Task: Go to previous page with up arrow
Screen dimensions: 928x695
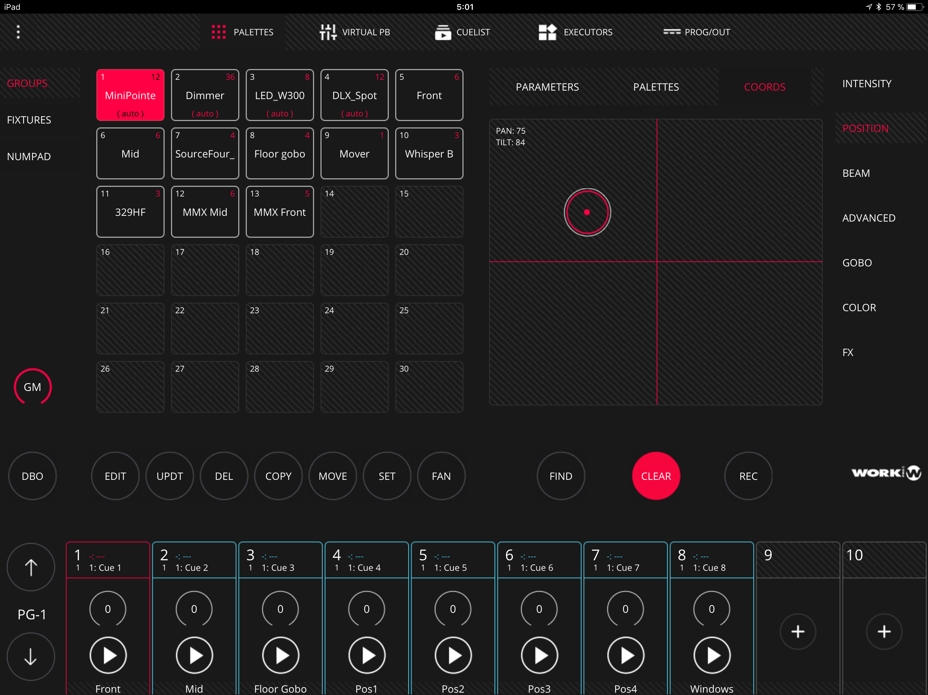Action: (31, 567)
